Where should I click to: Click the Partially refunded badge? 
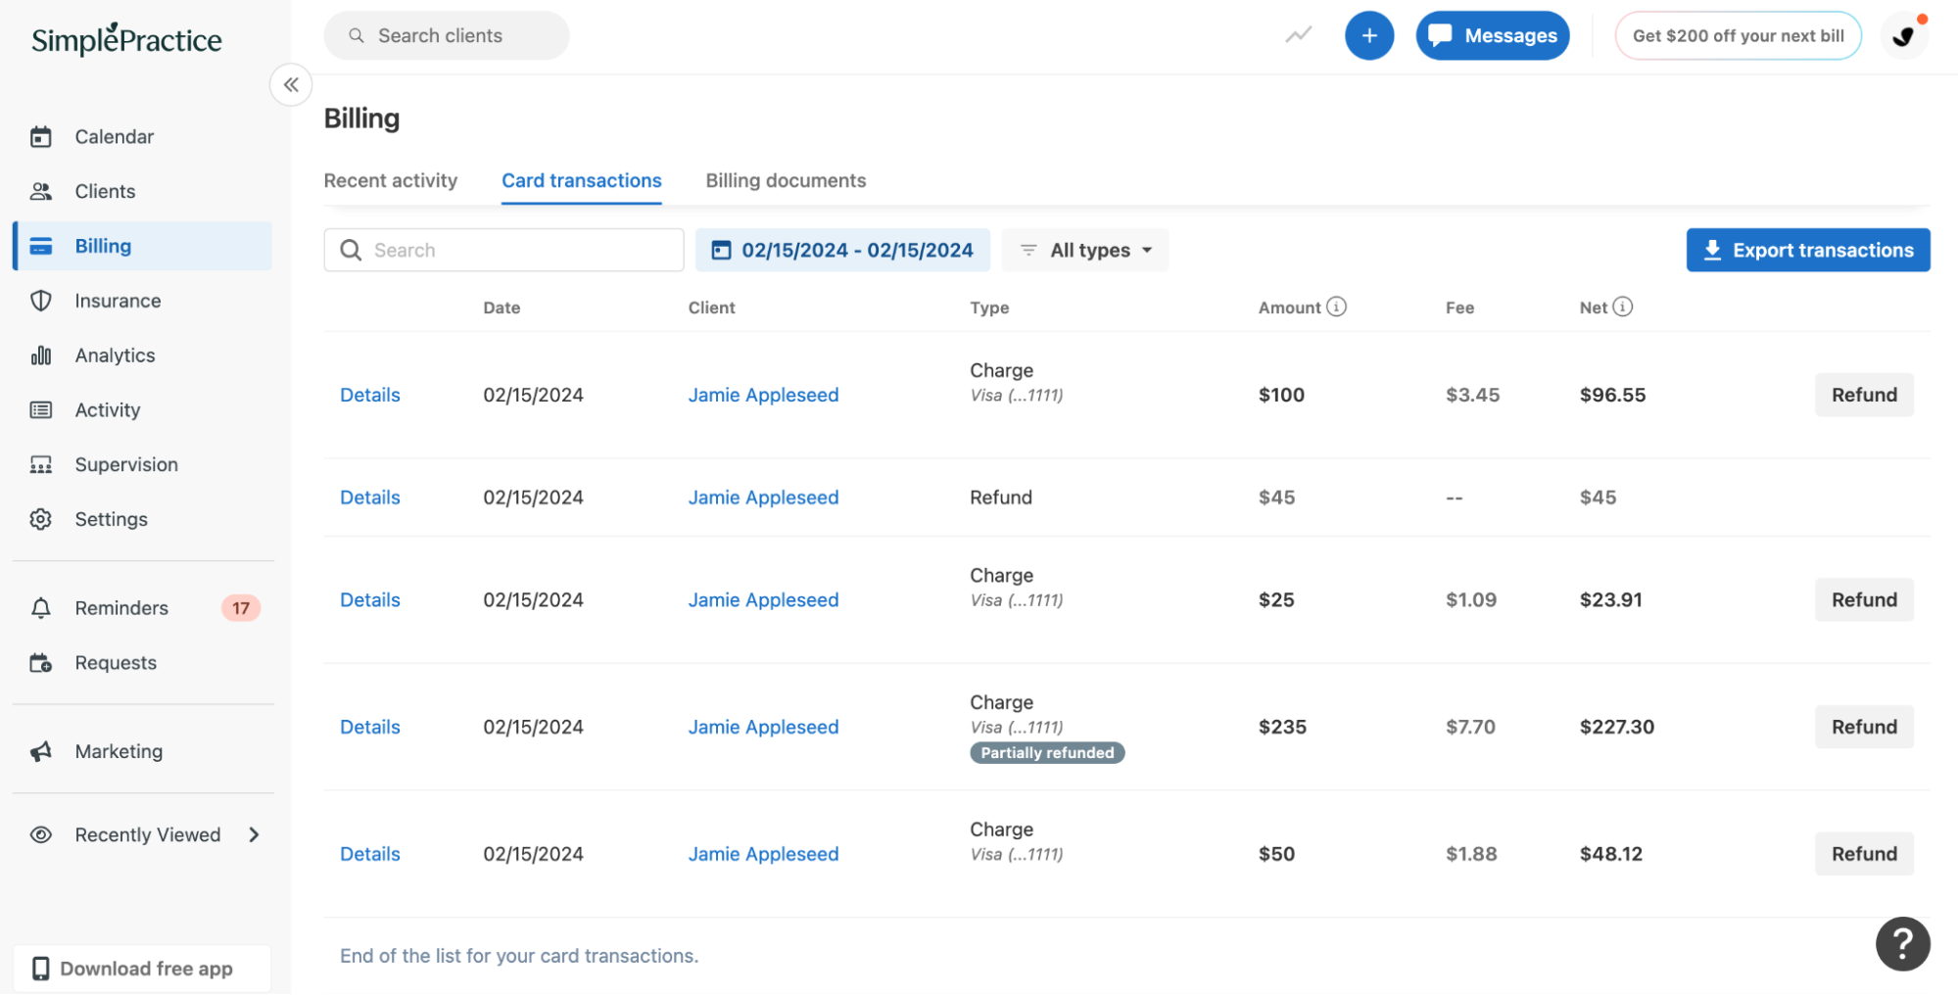(x=1047, y=753)
